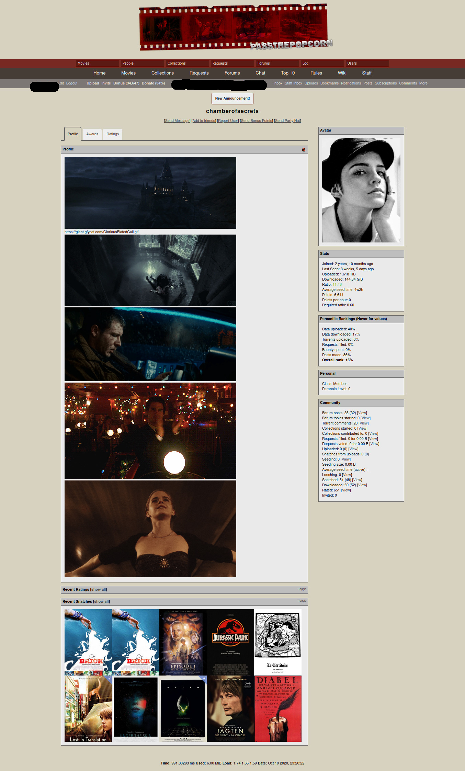The height and width of the screenshot is (771, 465).
Task: Expand the More menu in user bar
Action: click(423, 83)
